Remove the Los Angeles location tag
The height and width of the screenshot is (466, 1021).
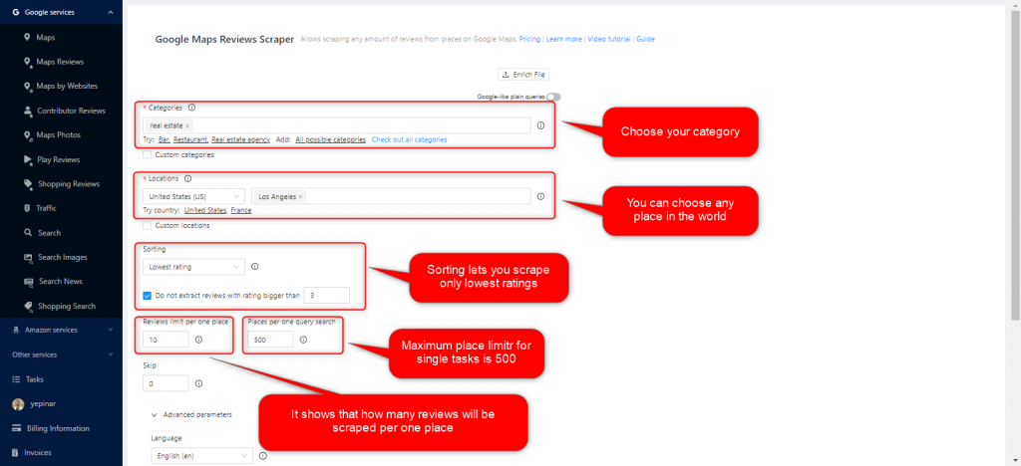point(300,196)
